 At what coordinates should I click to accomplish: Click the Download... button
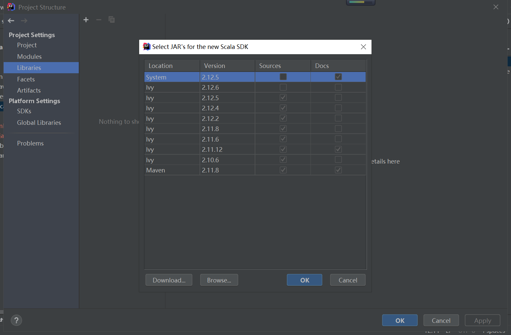[x=169, y=280]
